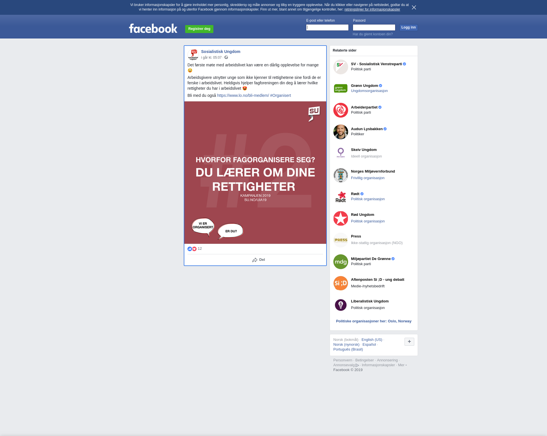Click verified badge next to Grønn Ungdom
The height and width of the screenshot is (436, 547).
(381, 86)
